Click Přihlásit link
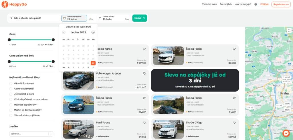293x140 pixels. [x=264, y=4]
